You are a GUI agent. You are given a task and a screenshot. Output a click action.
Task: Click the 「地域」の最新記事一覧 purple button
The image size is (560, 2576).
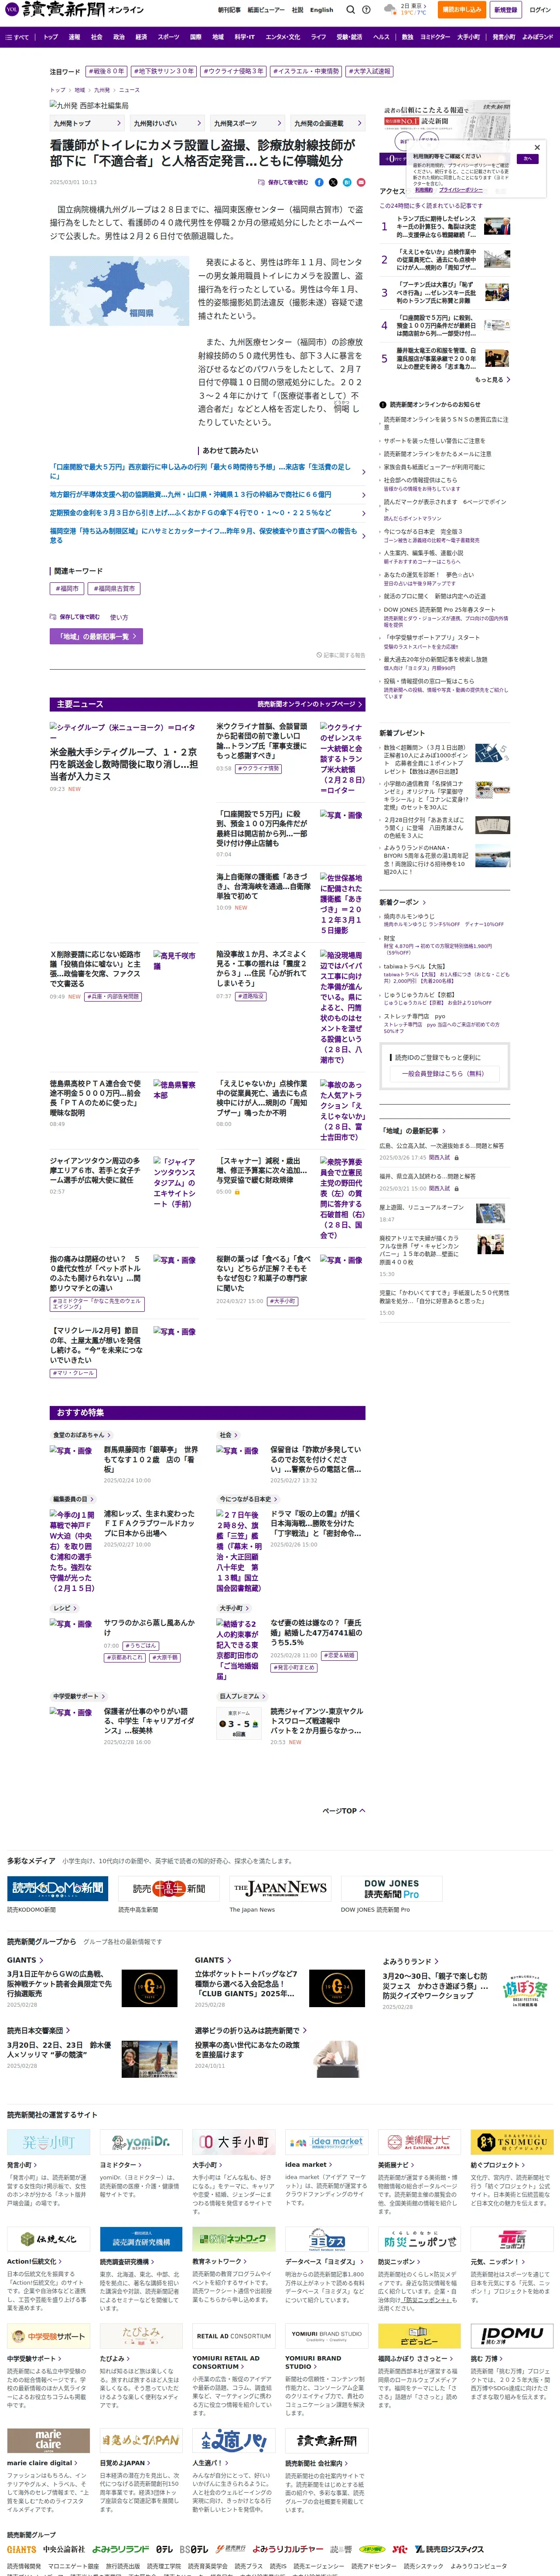click(96, 636)
